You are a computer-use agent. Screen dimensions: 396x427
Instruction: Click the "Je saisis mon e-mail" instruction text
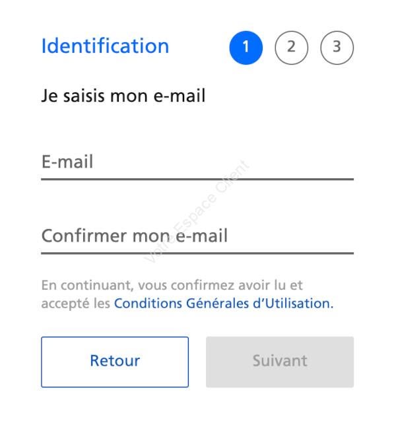(123, 96)
